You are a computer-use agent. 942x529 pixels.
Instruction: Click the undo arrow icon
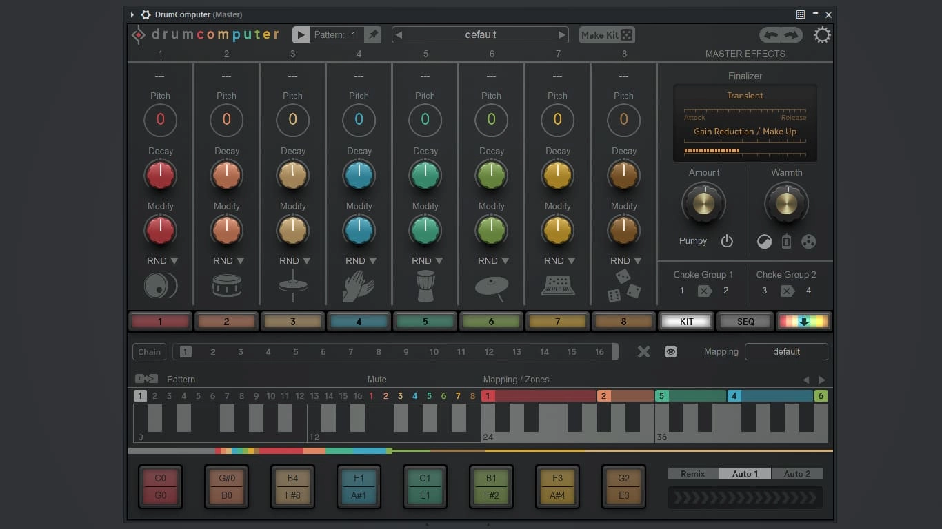click(770, 35)
